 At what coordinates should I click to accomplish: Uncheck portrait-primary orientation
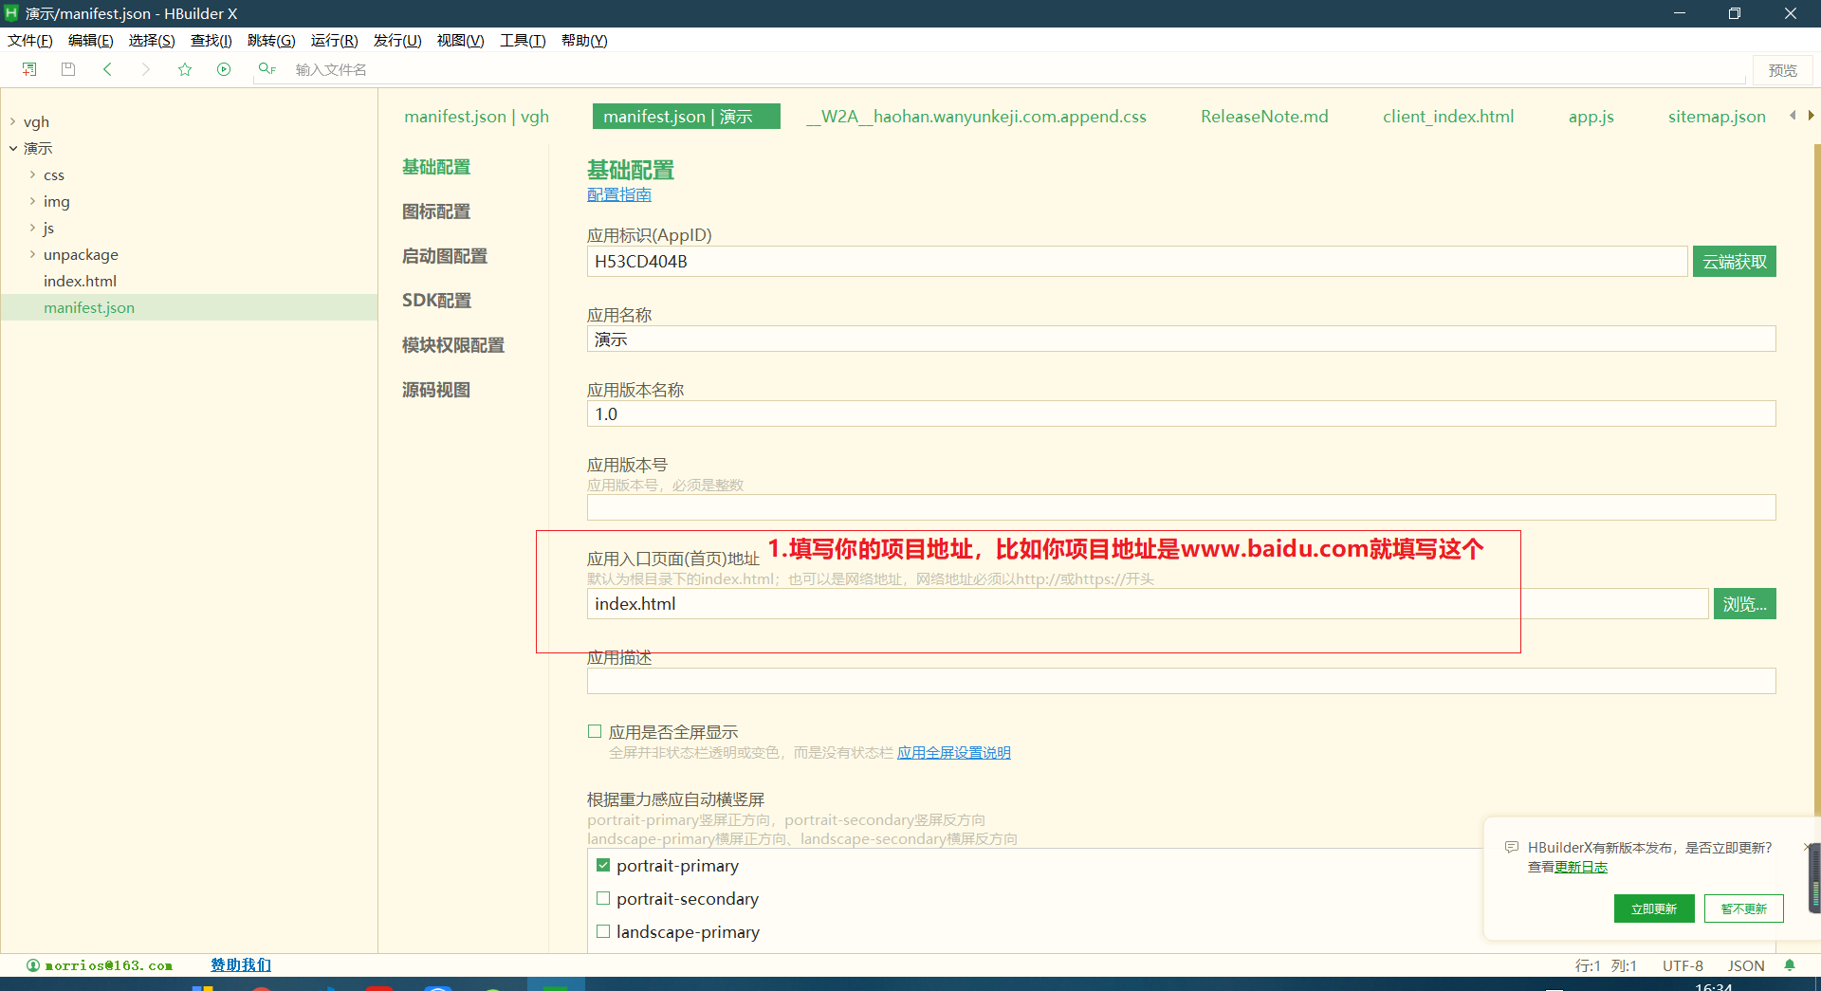coord(602,864)
